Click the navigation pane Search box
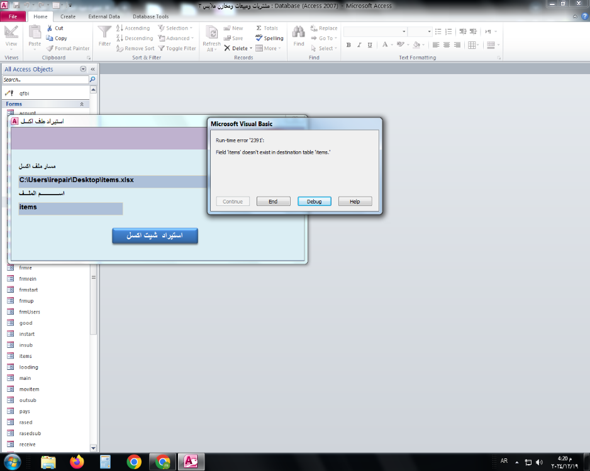This screenshot has width=590, height=471. coord(45,80)
